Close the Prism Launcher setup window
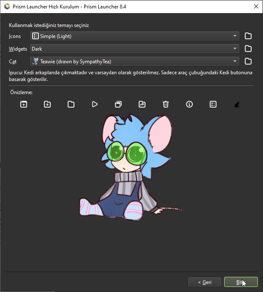This screenshot has height=292, width=263. (x=255, y=6)
